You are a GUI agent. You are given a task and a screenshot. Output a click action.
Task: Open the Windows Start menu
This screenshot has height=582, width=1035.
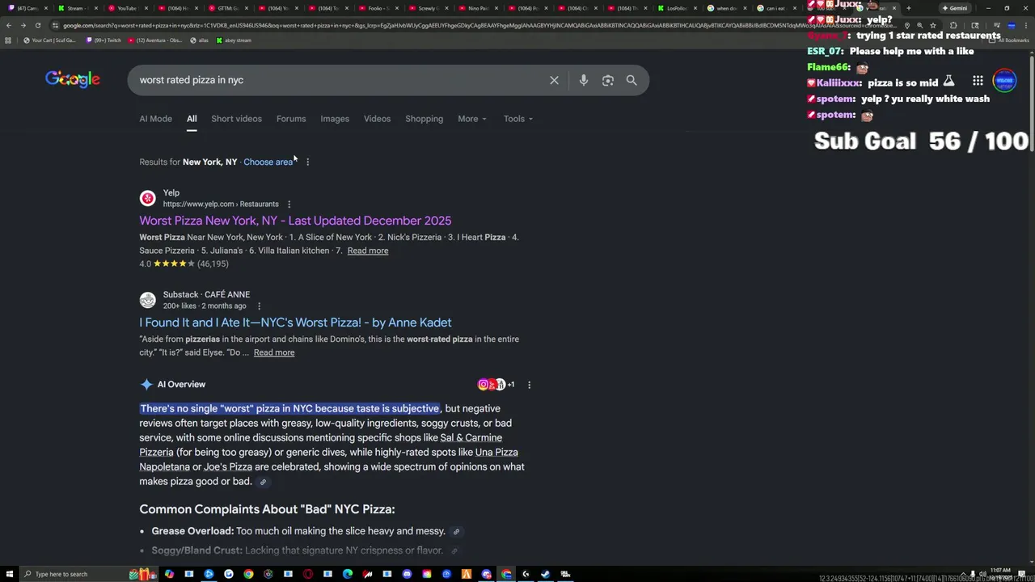(8, 574)
